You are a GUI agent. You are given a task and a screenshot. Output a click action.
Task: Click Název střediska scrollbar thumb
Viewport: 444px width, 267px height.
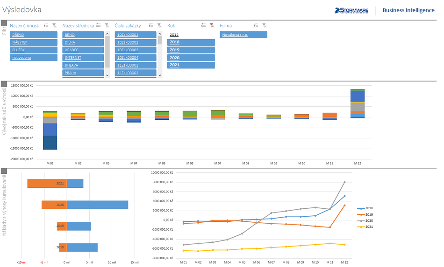click(107, 52)
